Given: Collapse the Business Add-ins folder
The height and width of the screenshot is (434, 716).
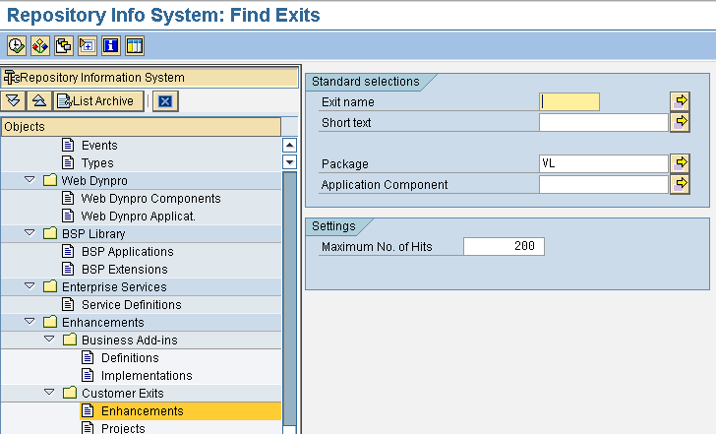Looking at the screenshot, I should pyautogui.click(x=49, y=341).
